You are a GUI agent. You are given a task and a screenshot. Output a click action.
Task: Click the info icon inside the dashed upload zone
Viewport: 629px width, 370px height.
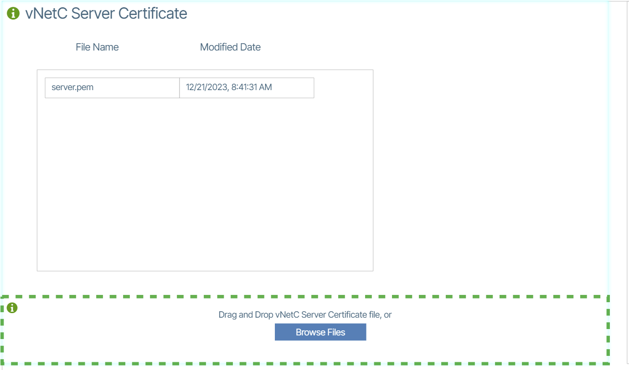13,308
